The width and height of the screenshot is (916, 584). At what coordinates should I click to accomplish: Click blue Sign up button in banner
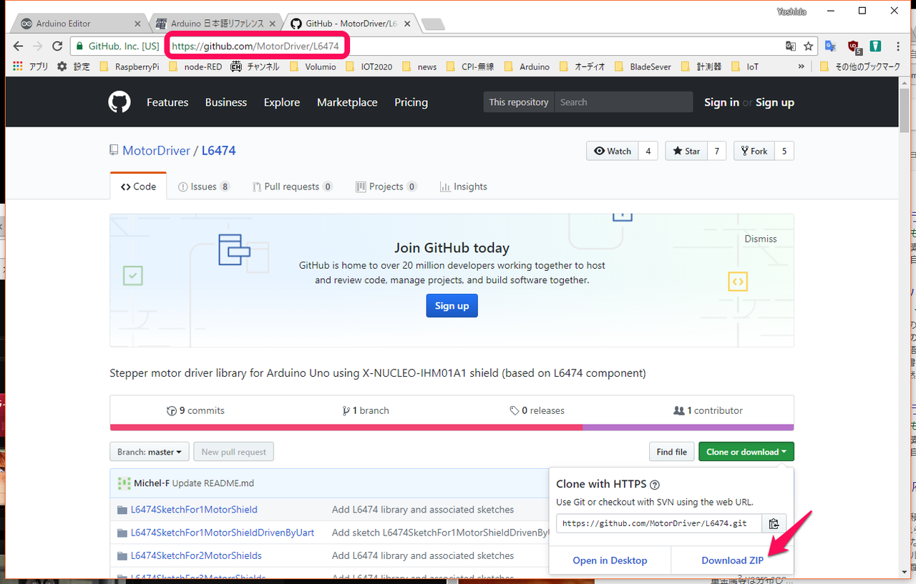[452, 306]
